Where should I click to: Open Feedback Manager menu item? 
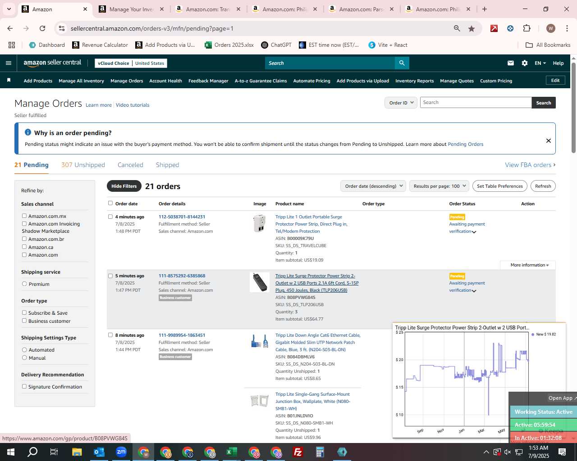point(208,81)
